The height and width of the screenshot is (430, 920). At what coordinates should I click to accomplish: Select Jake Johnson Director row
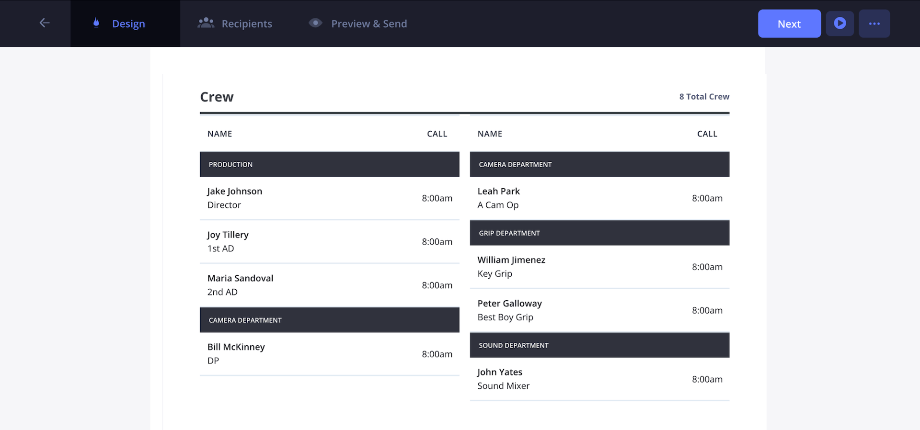tap(329, 198)
